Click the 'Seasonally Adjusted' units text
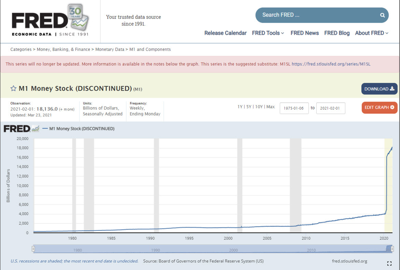The height and width of the screenshot is (270, 400). [103, 114]
